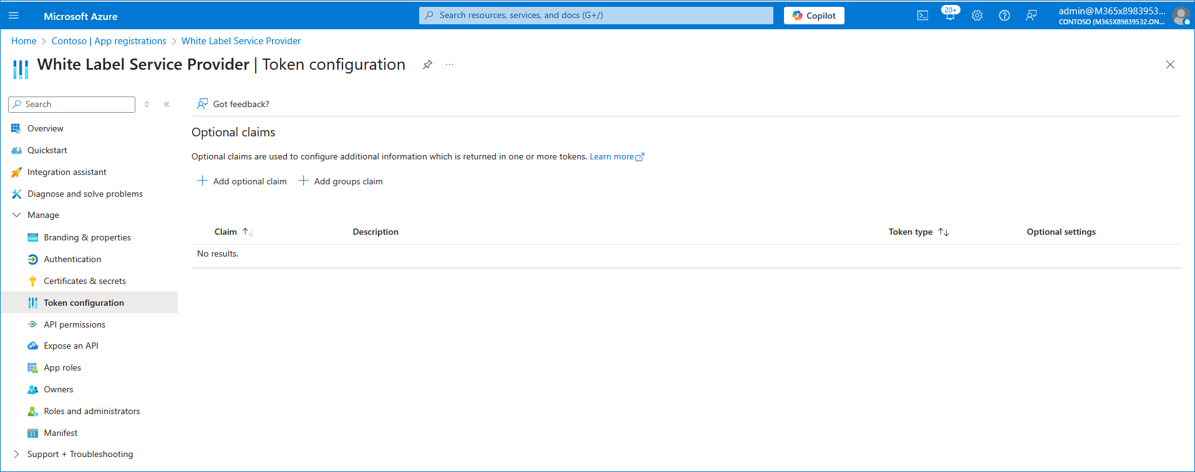Collapse the Manage section
The height and width of the screenshot is (472, 1195).
point(17,215)
